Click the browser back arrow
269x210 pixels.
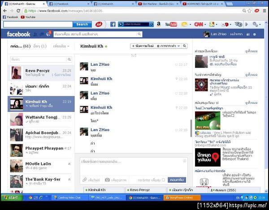(5, 11)
